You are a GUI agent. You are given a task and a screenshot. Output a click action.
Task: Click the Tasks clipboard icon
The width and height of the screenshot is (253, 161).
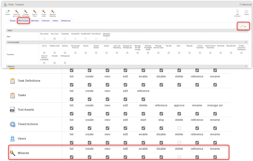point(12,95)
